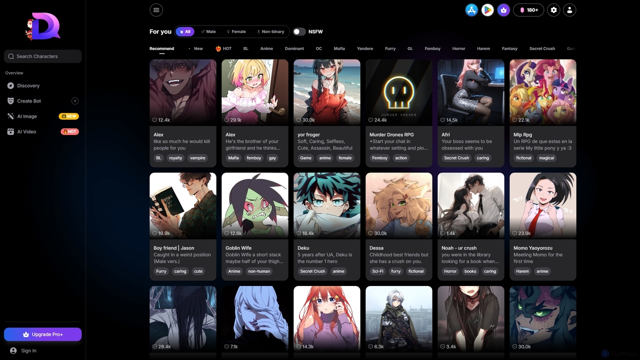Open the Google Play download icon
The width and height of the screenshot is (640, 360).
coord(487,9)
